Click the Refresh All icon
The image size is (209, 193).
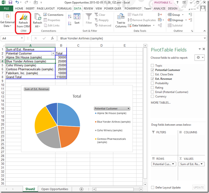point(37,17)
